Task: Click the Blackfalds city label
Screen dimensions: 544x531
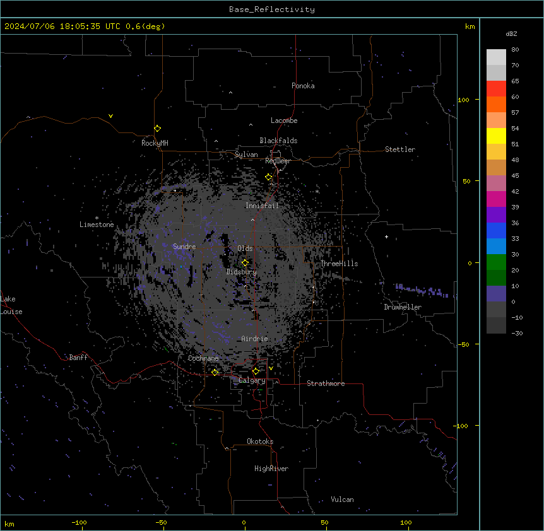Action: pyautogui.click(x=278, y=141)
